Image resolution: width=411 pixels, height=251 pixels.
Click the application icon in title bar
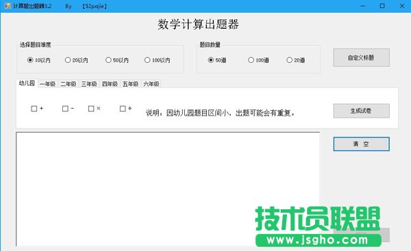click(8, 5)
